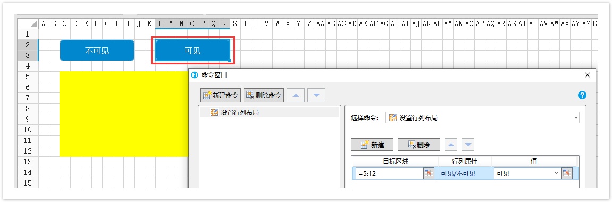612x202 pixels.
Task: Click the target range field =5:12
Action: 390,173
